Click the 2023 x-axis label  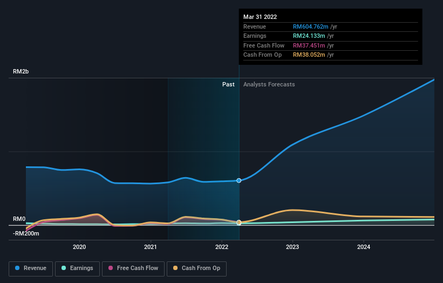(292, 247)
